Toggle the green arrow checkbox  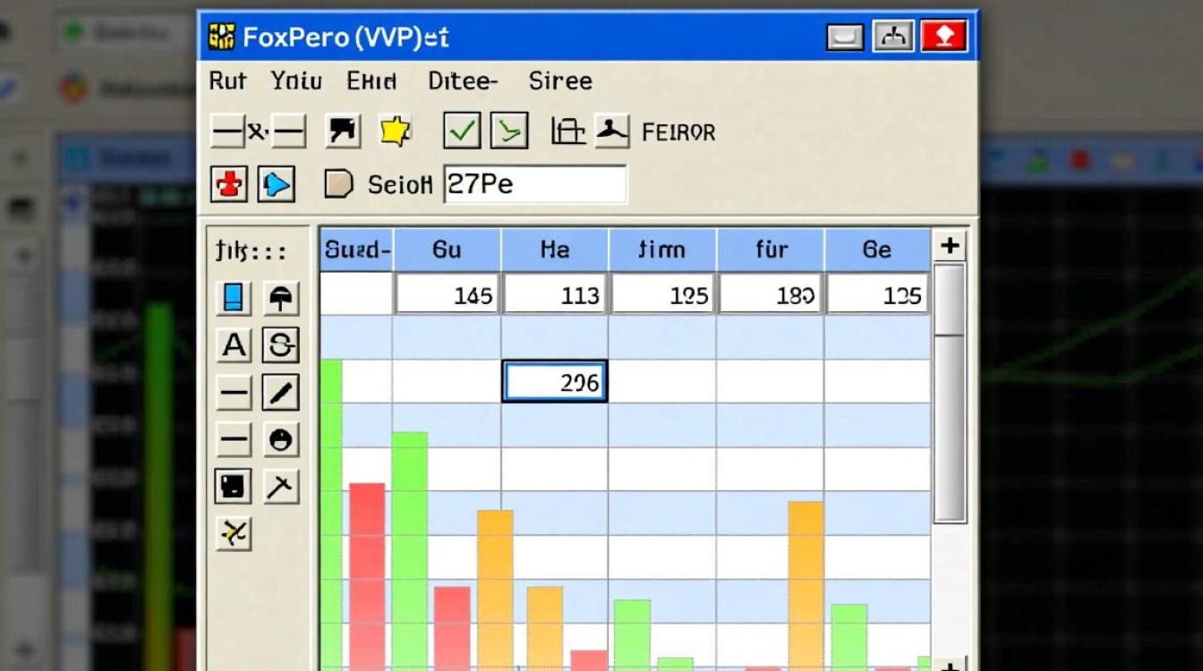(x=509, y=132)
